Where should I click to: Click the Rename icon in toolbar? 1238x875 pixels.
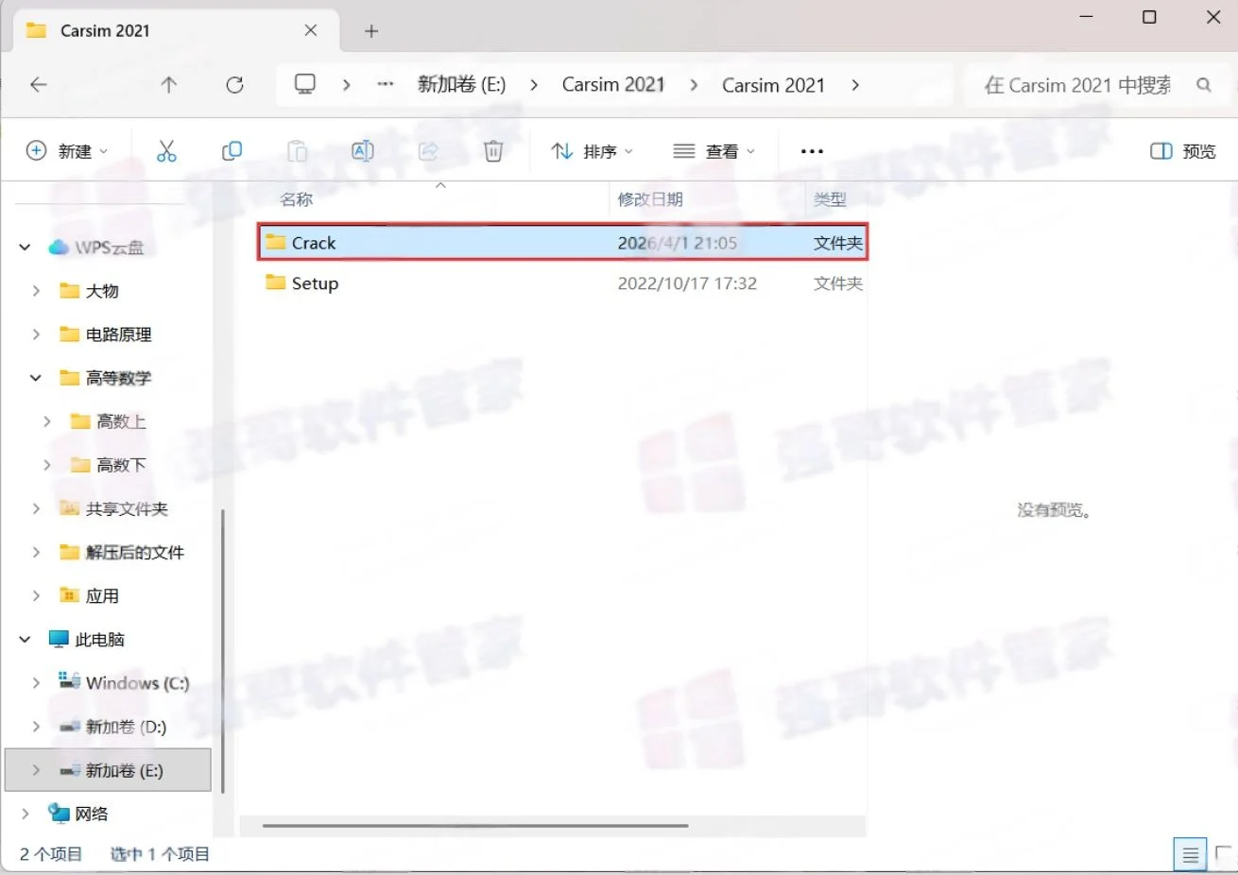[x=362, y=151]
